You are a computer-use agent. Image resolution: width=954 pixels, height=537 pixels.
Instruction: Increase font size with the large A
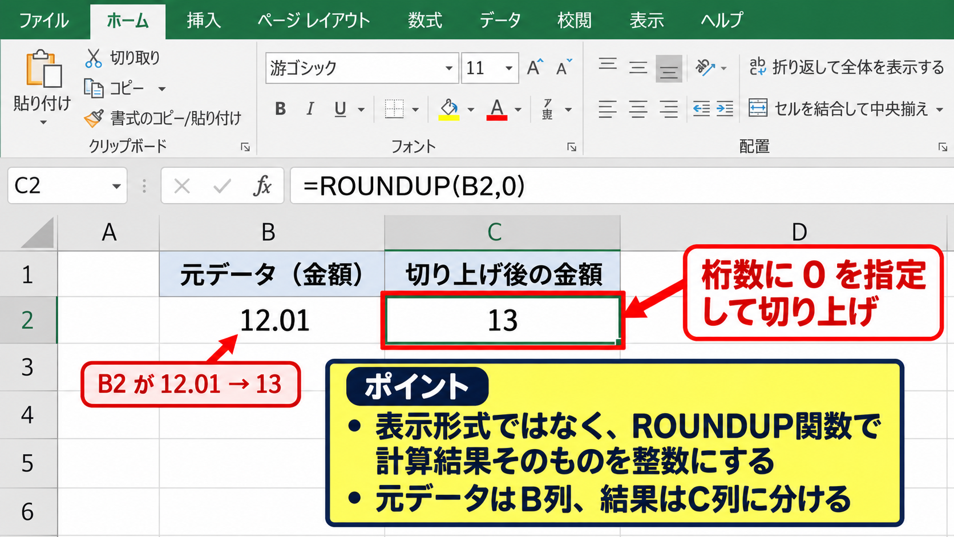tap(535, 67)
